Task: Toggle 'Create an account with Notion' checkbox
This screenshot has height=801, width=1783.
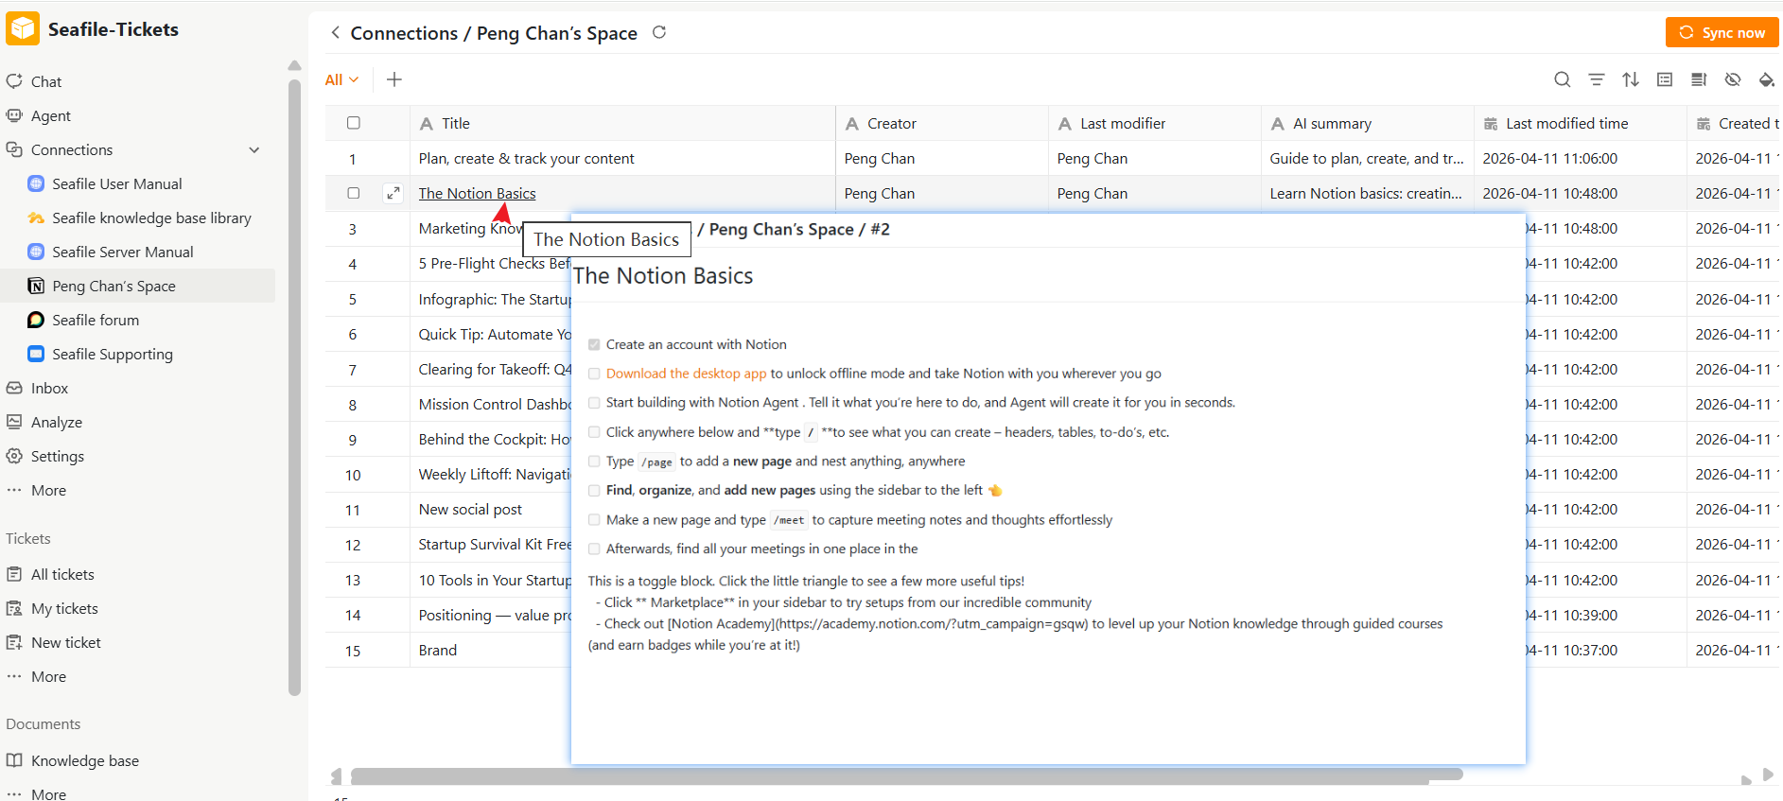Action: point(594,344)
